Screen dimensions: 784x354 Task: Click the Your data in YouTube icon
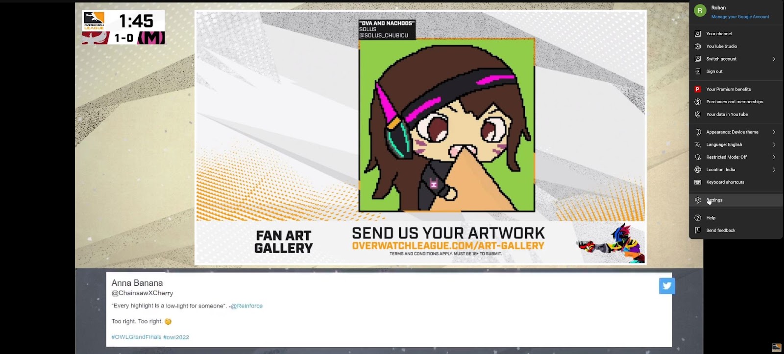698,115
